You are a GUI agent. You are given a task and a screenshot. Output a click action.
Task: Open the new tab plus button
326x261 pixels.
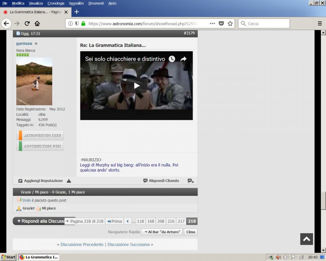point(77,11)
